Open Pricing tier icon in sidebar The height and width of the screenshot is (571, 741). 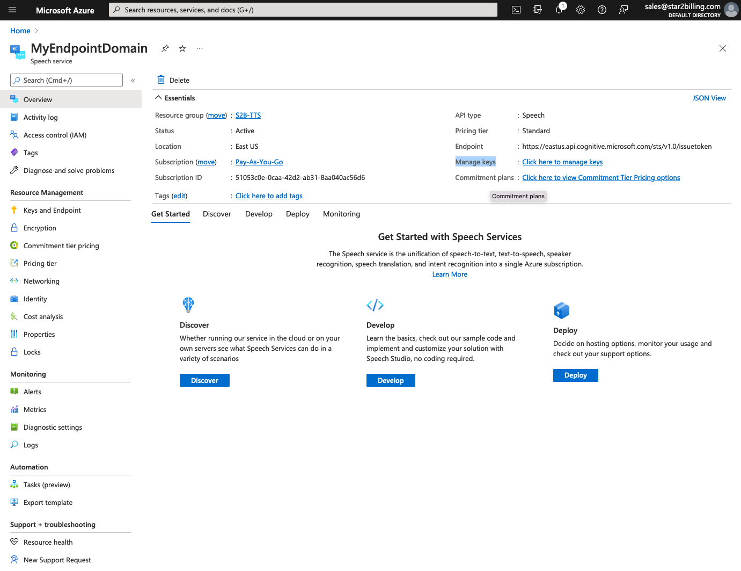pyautogui.click(x=14, y=263)
